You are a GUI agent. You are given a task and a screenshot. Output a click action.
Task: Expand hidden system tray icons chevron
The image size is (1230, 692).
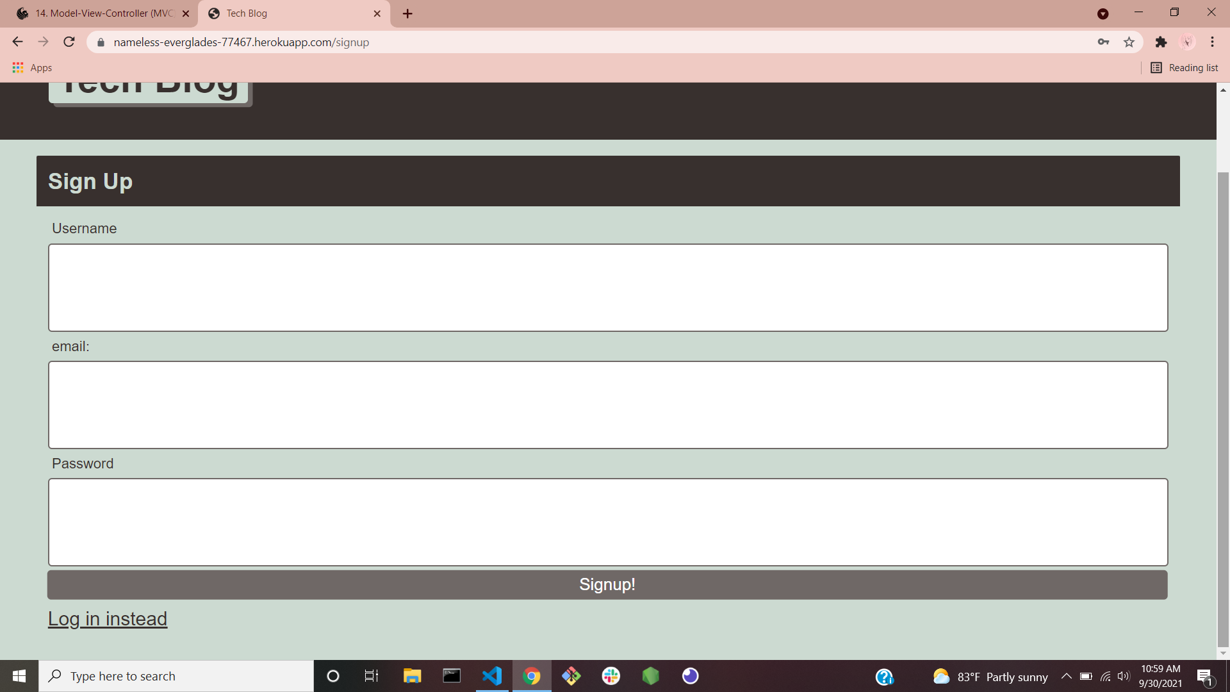(1066, 676)
